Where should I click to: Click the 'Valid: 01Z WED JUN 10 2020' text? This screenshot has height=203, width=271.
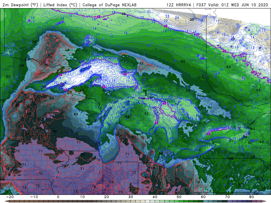[x=238, y=5]
